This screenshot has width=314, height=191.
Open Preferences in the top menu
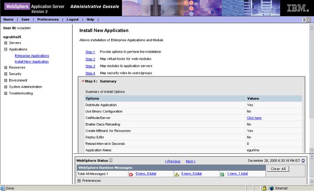pos(48,19)
